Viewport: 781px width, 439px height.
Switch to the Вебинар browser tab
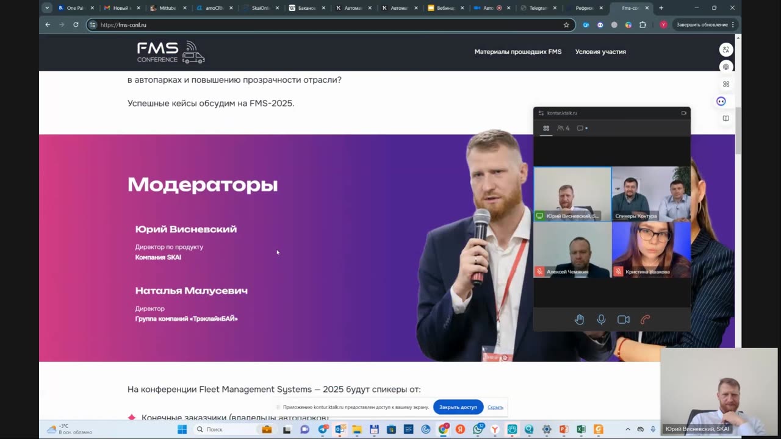click(x=446, y=8)
